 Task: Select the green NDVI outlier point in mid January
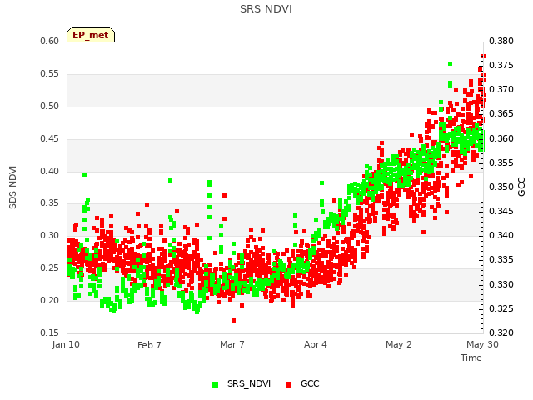(85, 174)
